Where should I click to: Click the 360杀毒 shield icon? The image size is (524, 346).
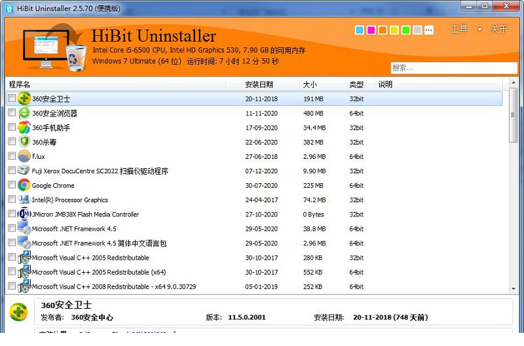pyautogui.click(x=24, y=142)
